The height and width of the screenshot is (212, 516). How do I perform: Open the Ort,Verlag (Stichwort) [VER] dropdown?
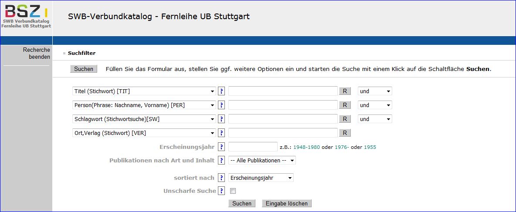click(144, 133)
